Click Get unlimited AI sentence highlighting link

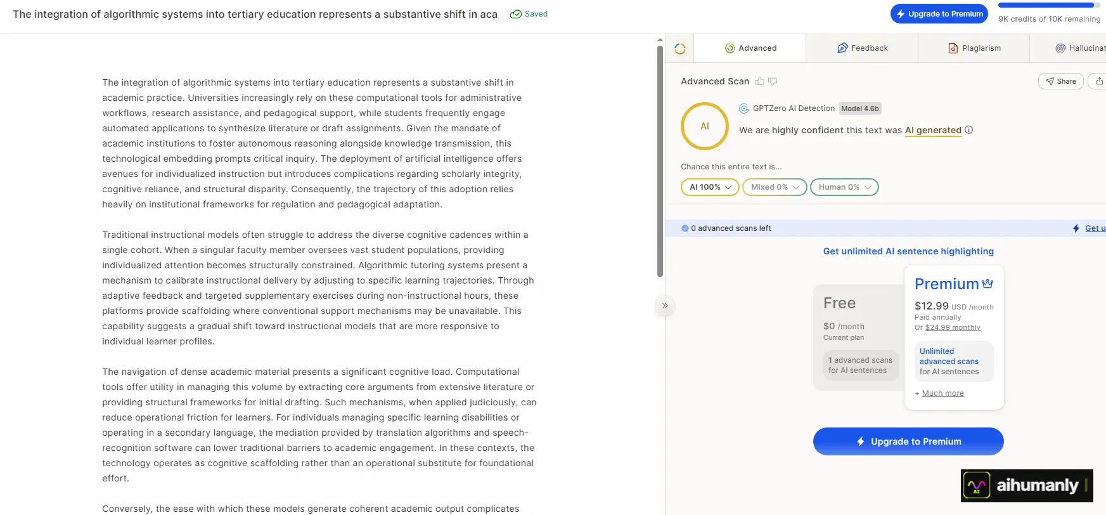click(908, 251)
